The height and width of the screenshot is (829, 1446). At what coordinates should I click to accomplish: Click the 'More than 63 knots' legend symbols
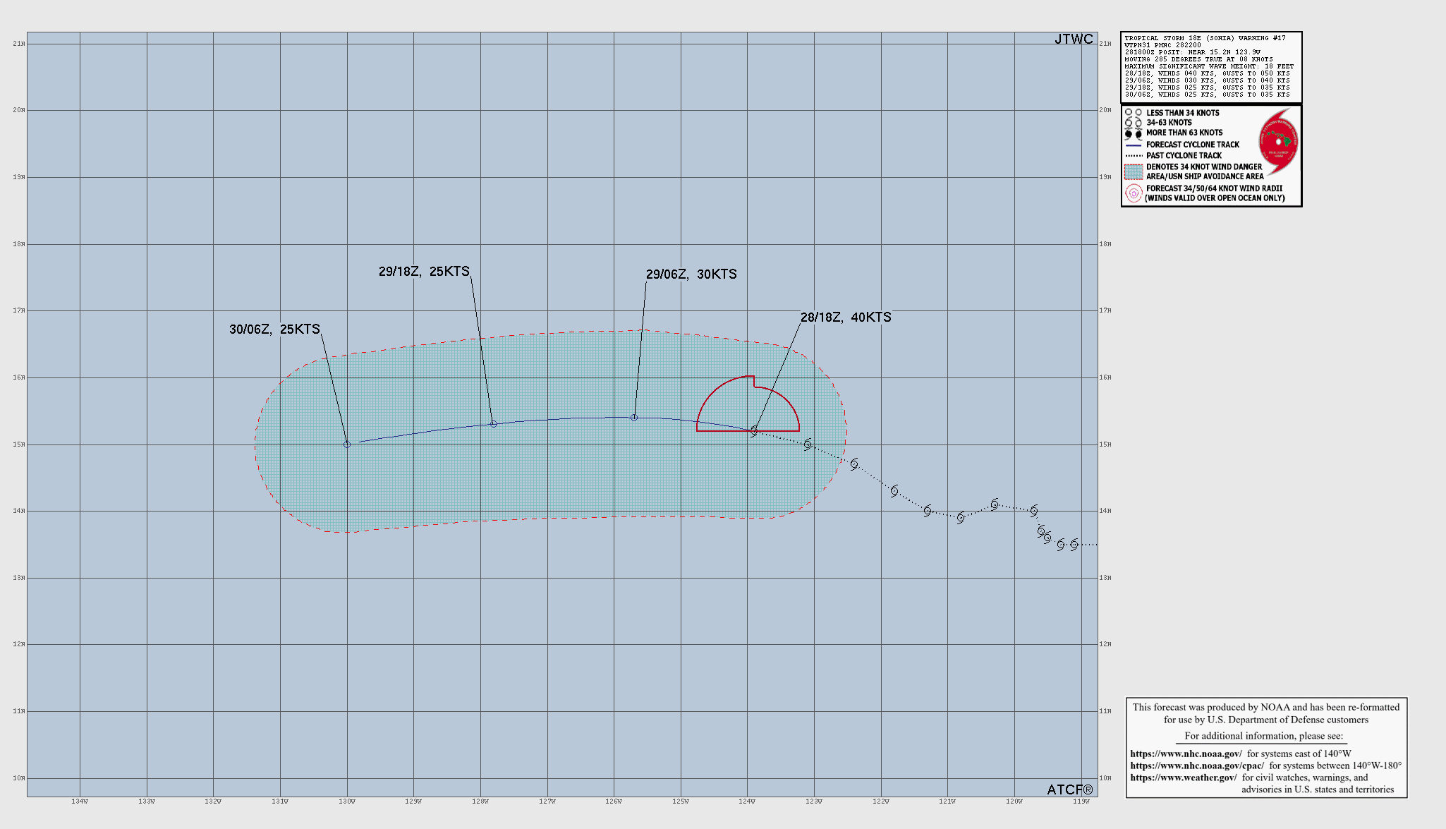tap(1134, 133)
